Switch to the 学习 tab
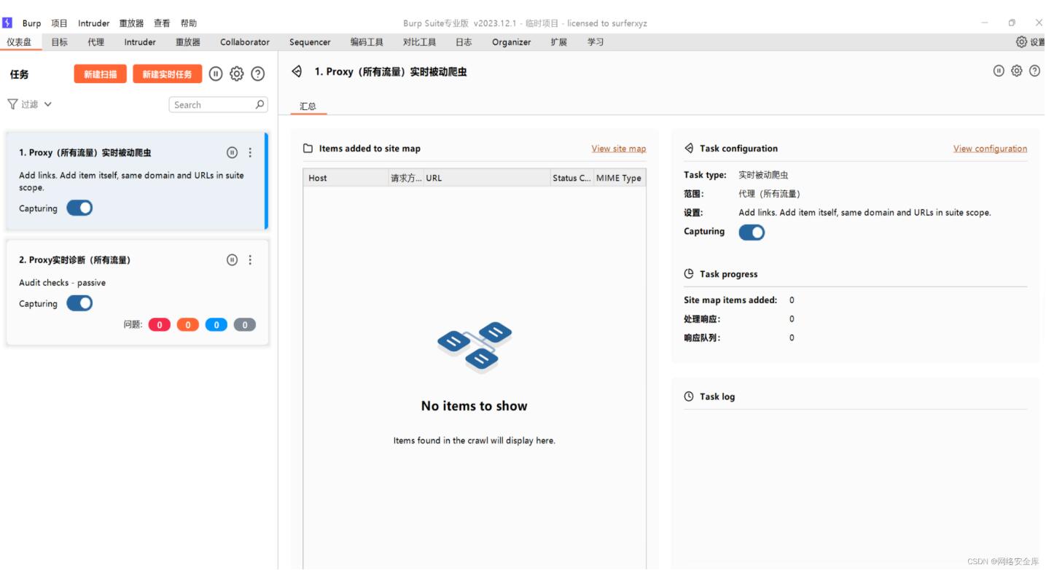This screenshot has height=570, width=1046. point(596,42)
